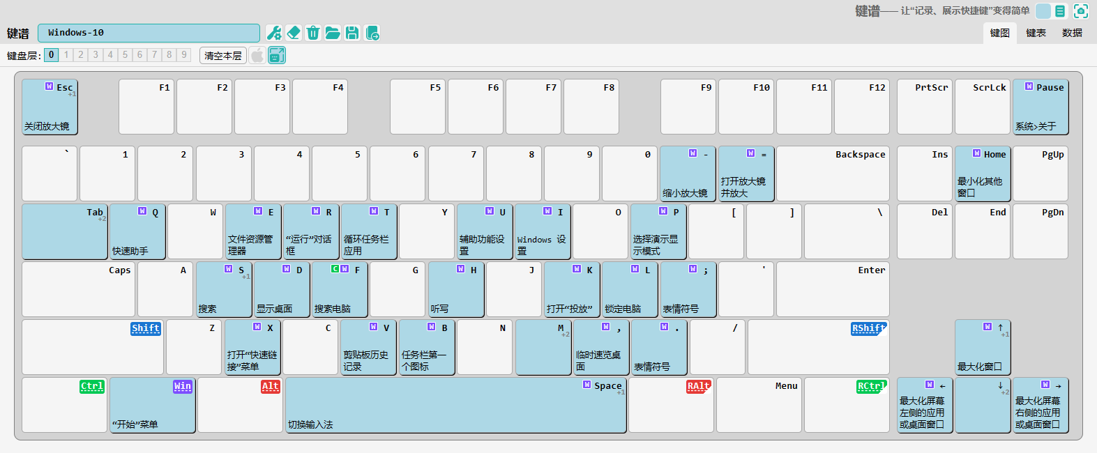Click the Tab key
Viewport: 1097px width, 453px height.
click(x=65, y=231)
